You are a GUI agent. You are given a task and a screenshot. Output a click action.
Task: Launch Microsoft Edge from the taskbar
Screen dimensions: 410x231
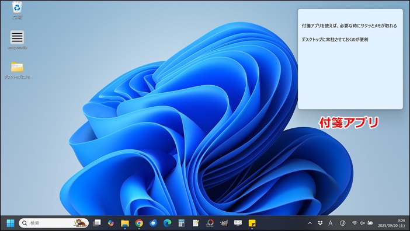pyautogui.click(x=168, y=223)
